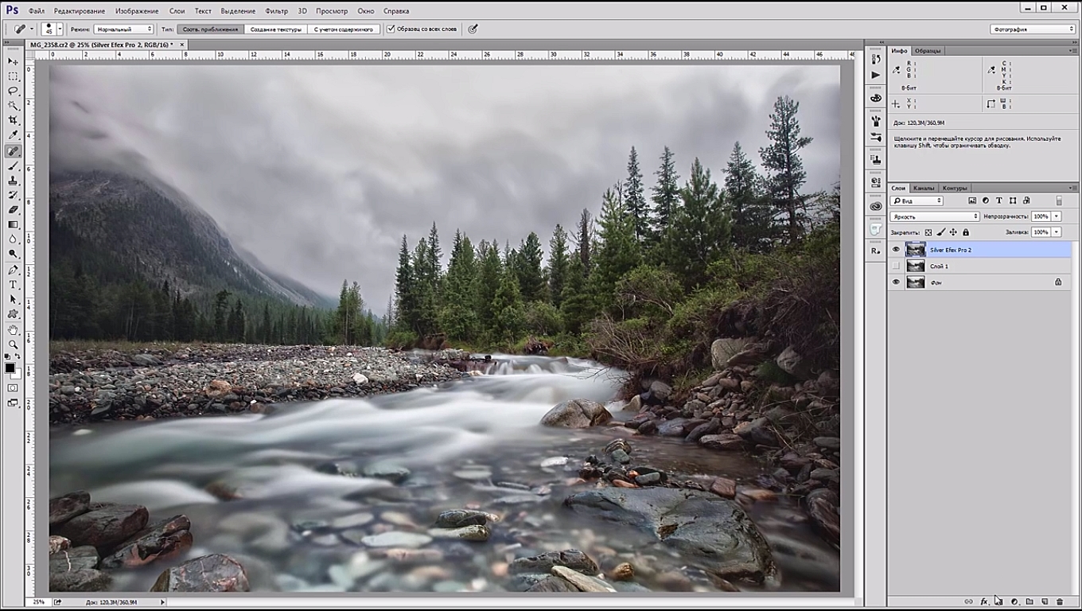Image resolution: width=1082 pixels, height=611 pixels.
Task: Select the Lasso tool
Action: (x=13, y=91)
